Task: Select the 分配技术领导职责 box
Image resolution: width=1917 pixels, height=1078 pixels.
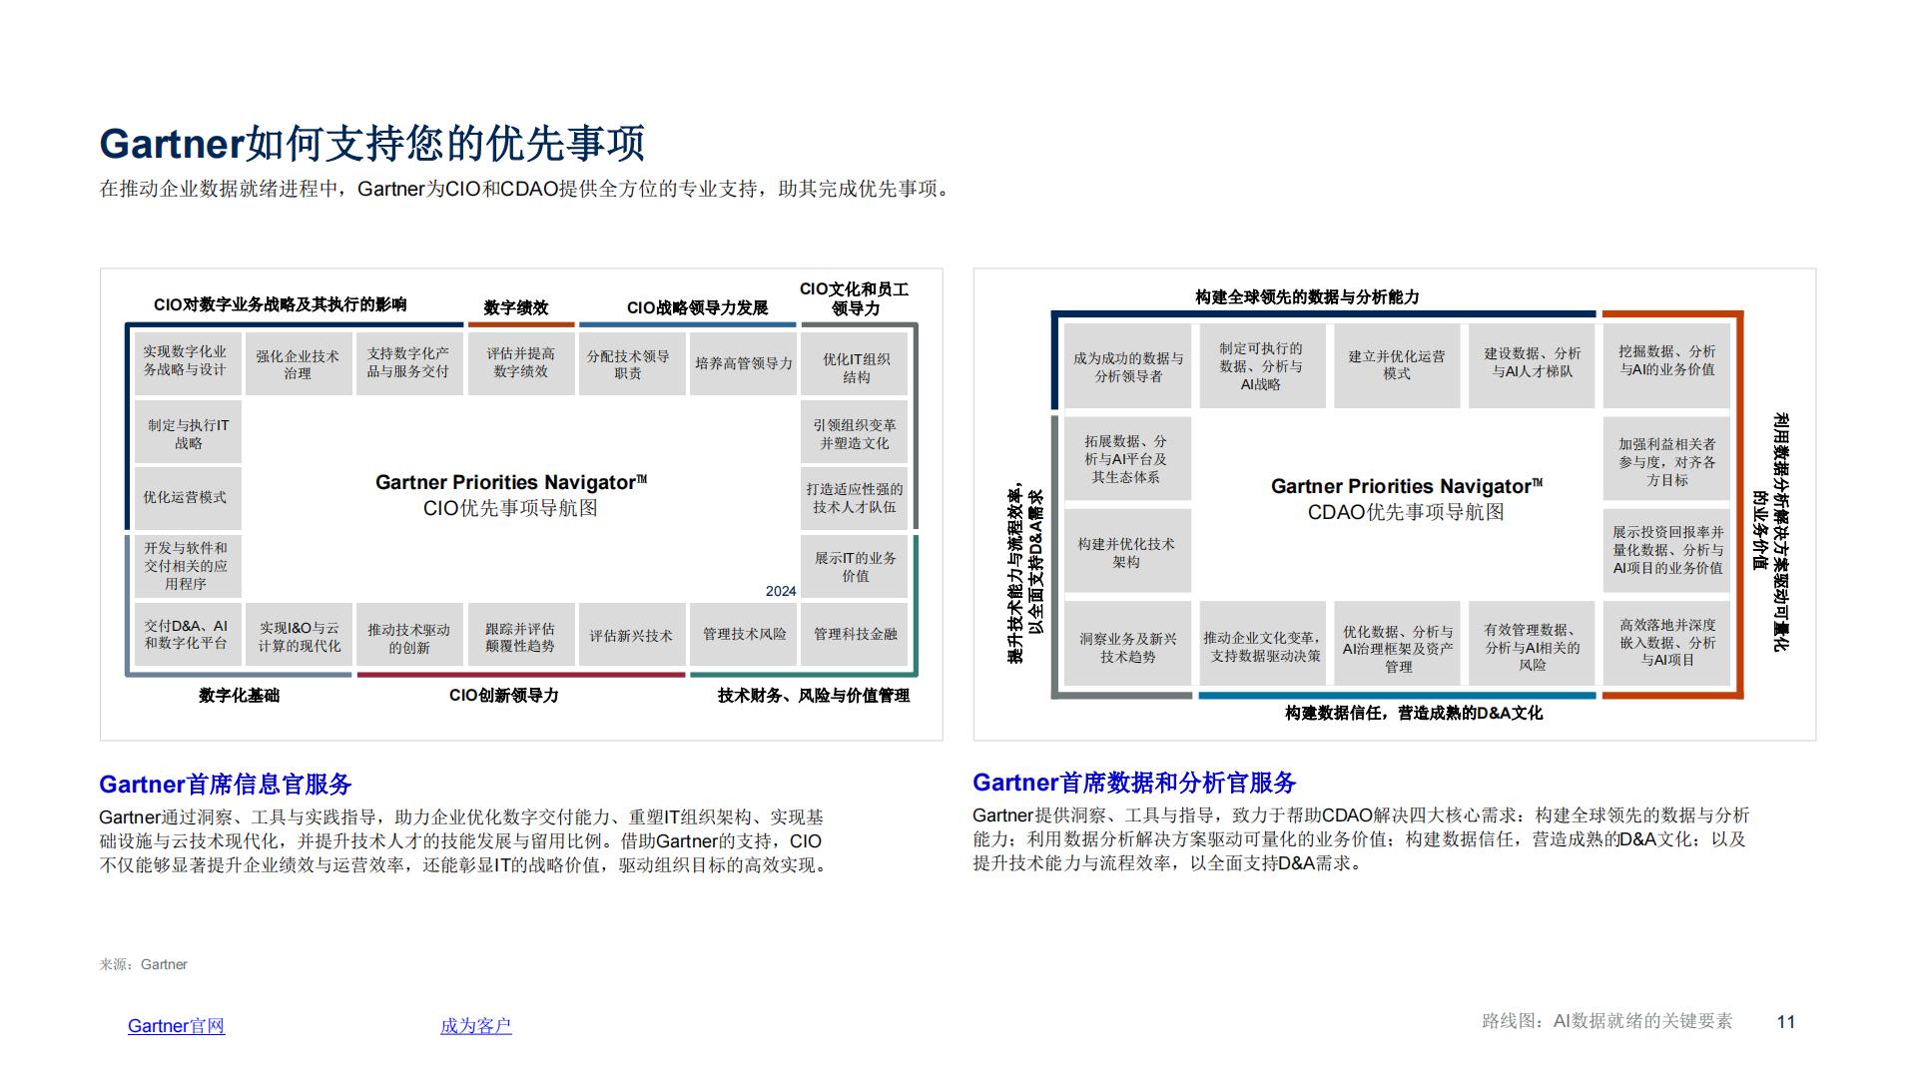Action: click(631, 364)
